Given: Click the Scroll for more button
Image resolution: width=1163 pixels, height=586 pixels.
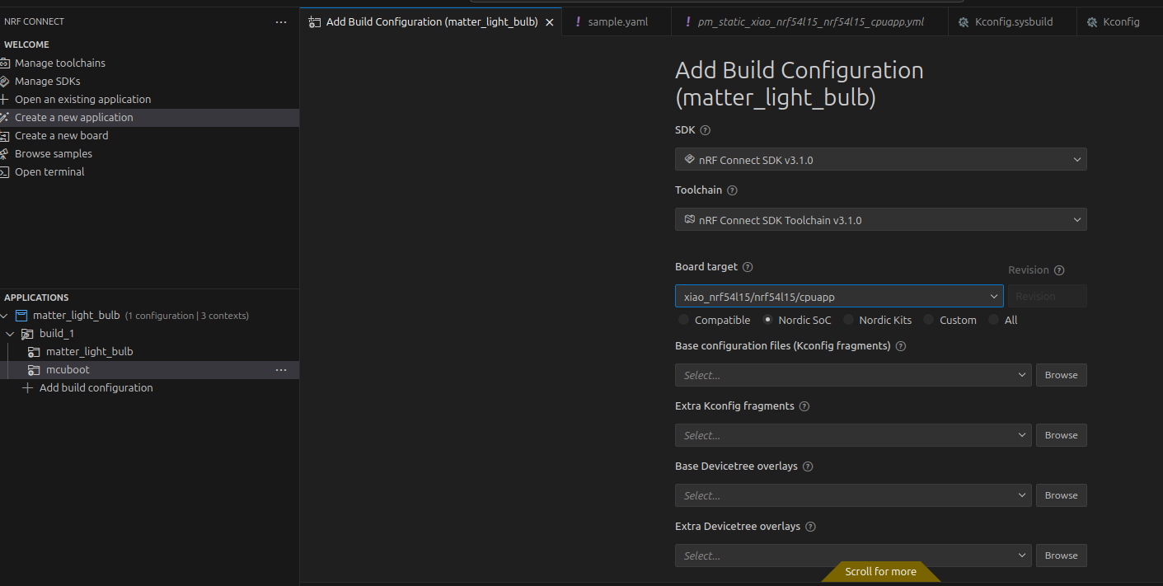Looking at the screenshot, I should pyautogui.click(x=880, y=571).
